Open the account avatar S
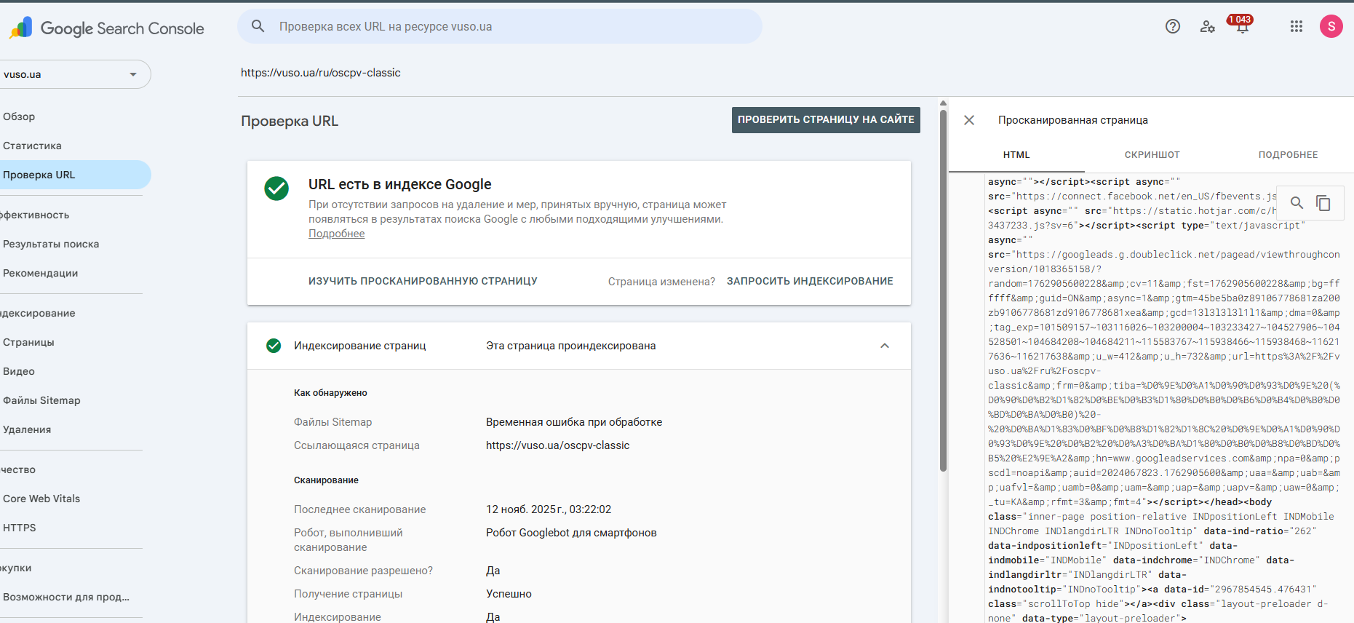 tap(1331, 26)
